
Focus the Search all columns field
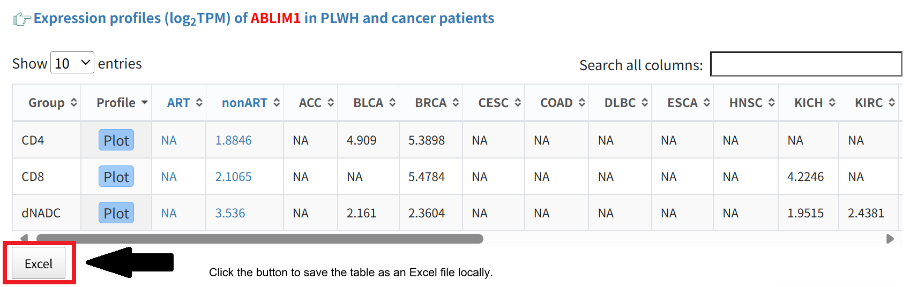point(805,64)
